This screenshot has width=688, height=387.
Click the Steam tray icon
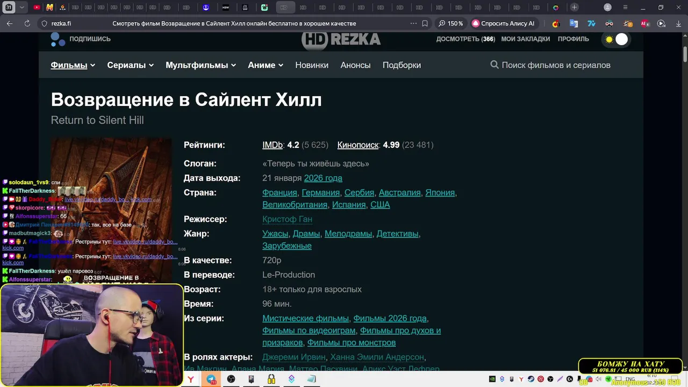531,379
